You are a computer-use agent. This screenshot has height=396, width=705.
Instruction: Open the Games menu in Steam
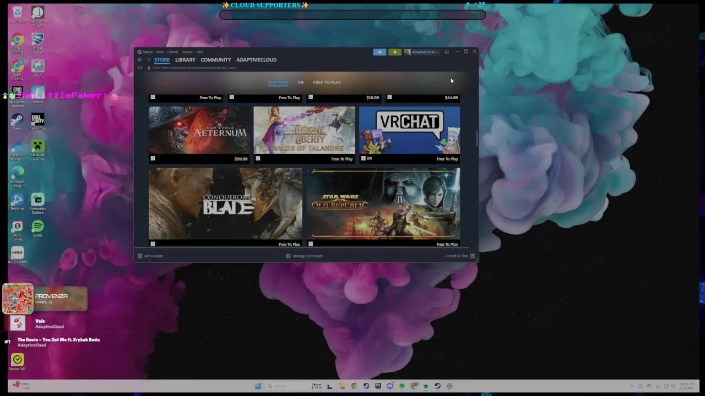tap(187, 52)
